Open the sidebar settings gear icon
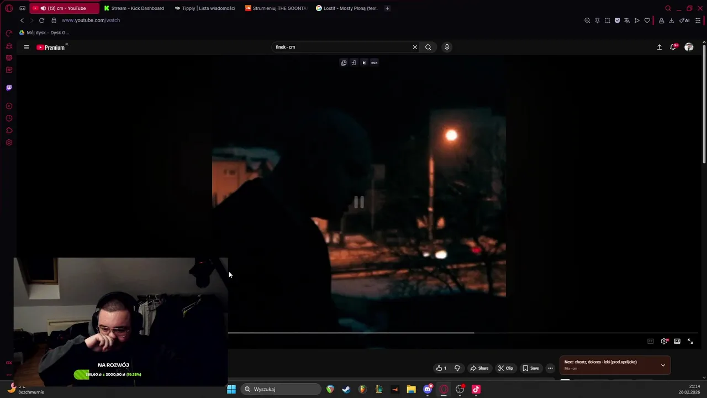 [x=9, y=143]
